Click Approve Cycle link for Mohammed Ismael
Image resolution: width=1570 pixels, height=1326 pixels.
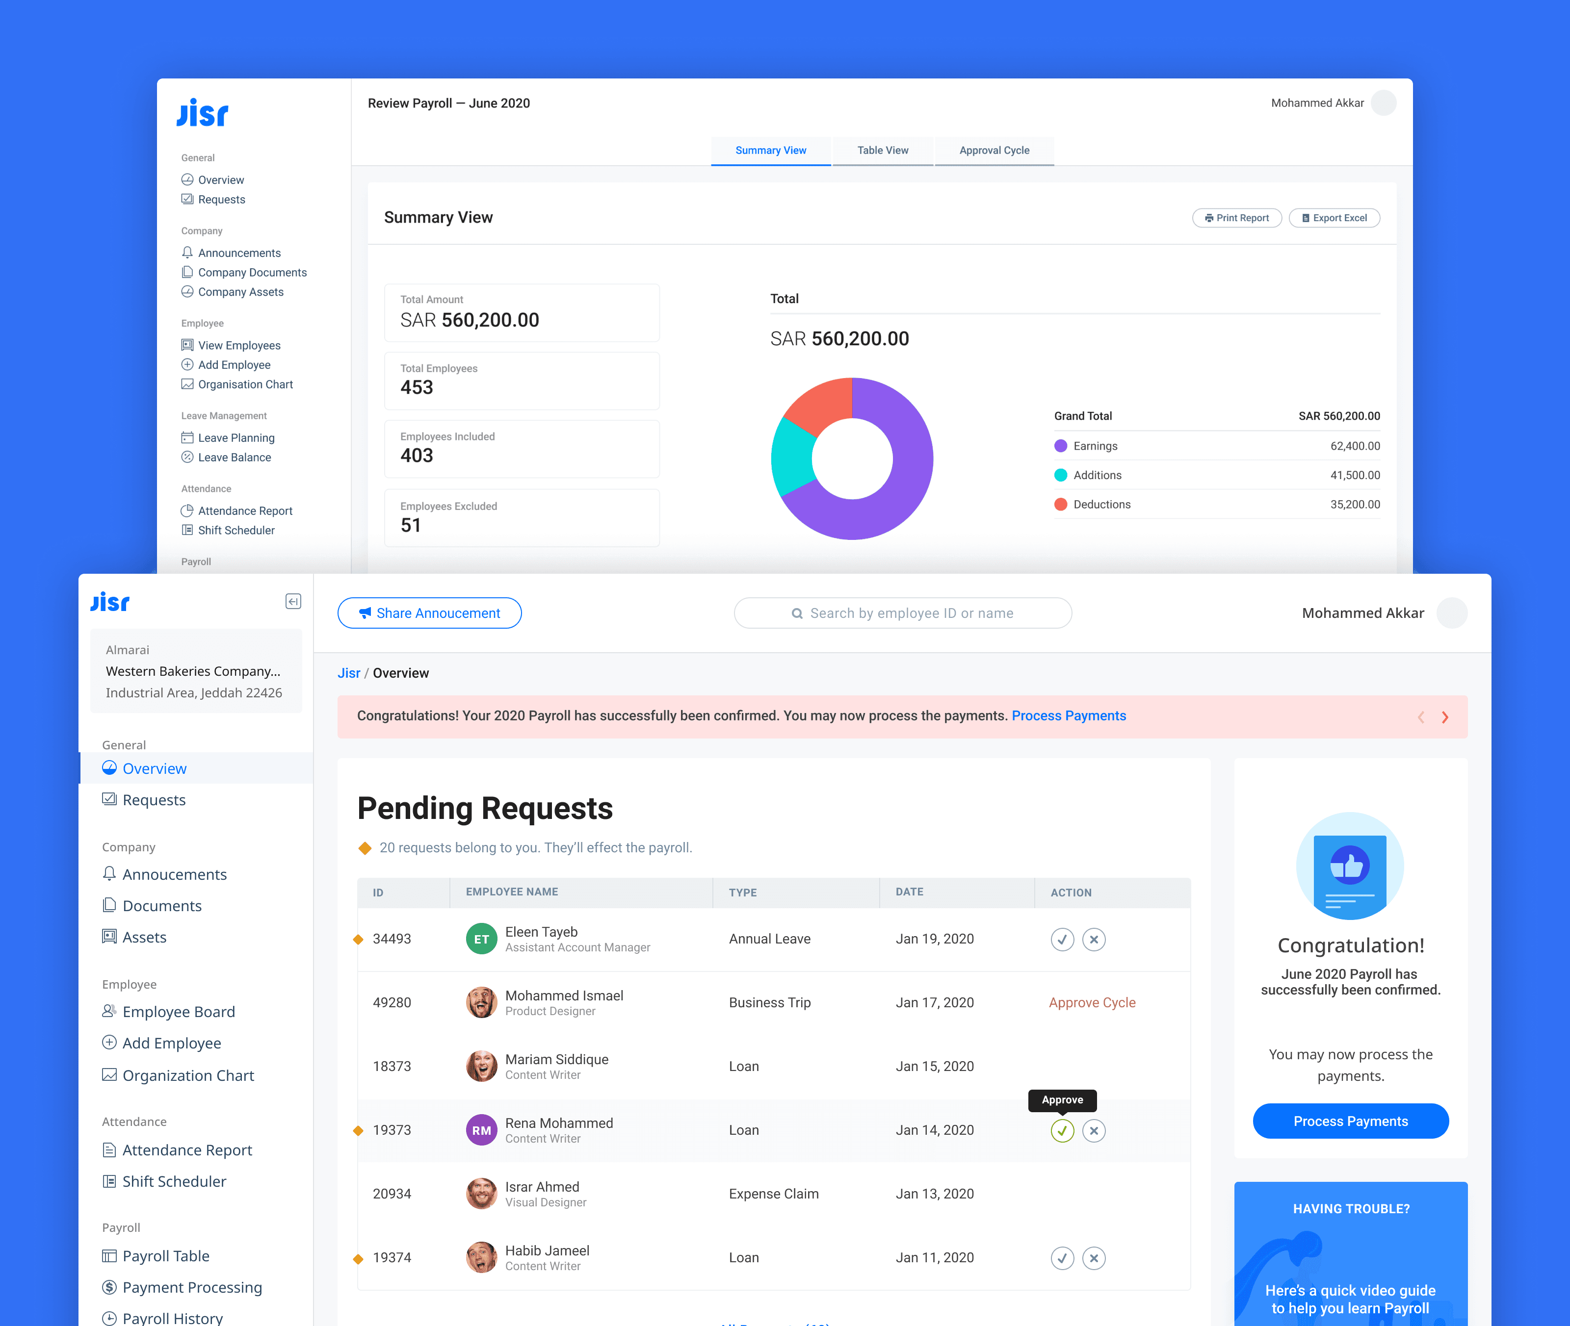click(x=1092, y=1003)
